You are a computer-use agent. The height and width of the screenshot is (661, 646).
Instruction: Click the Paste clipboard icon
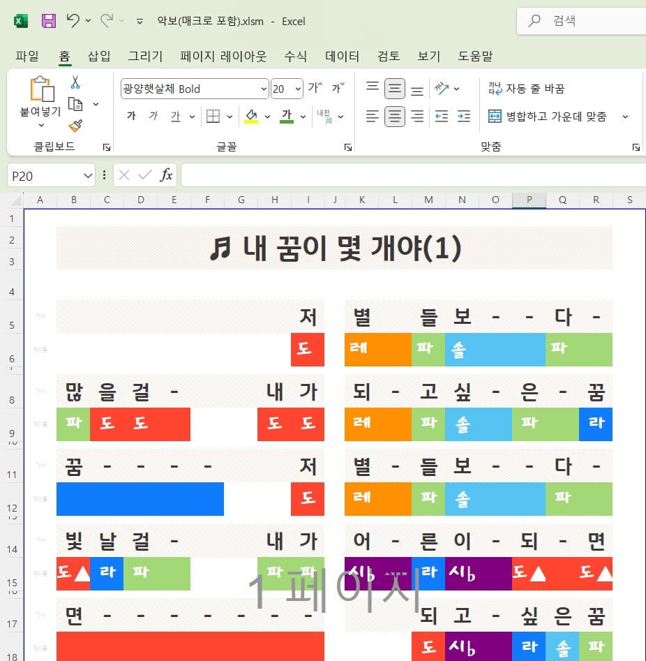41,91
